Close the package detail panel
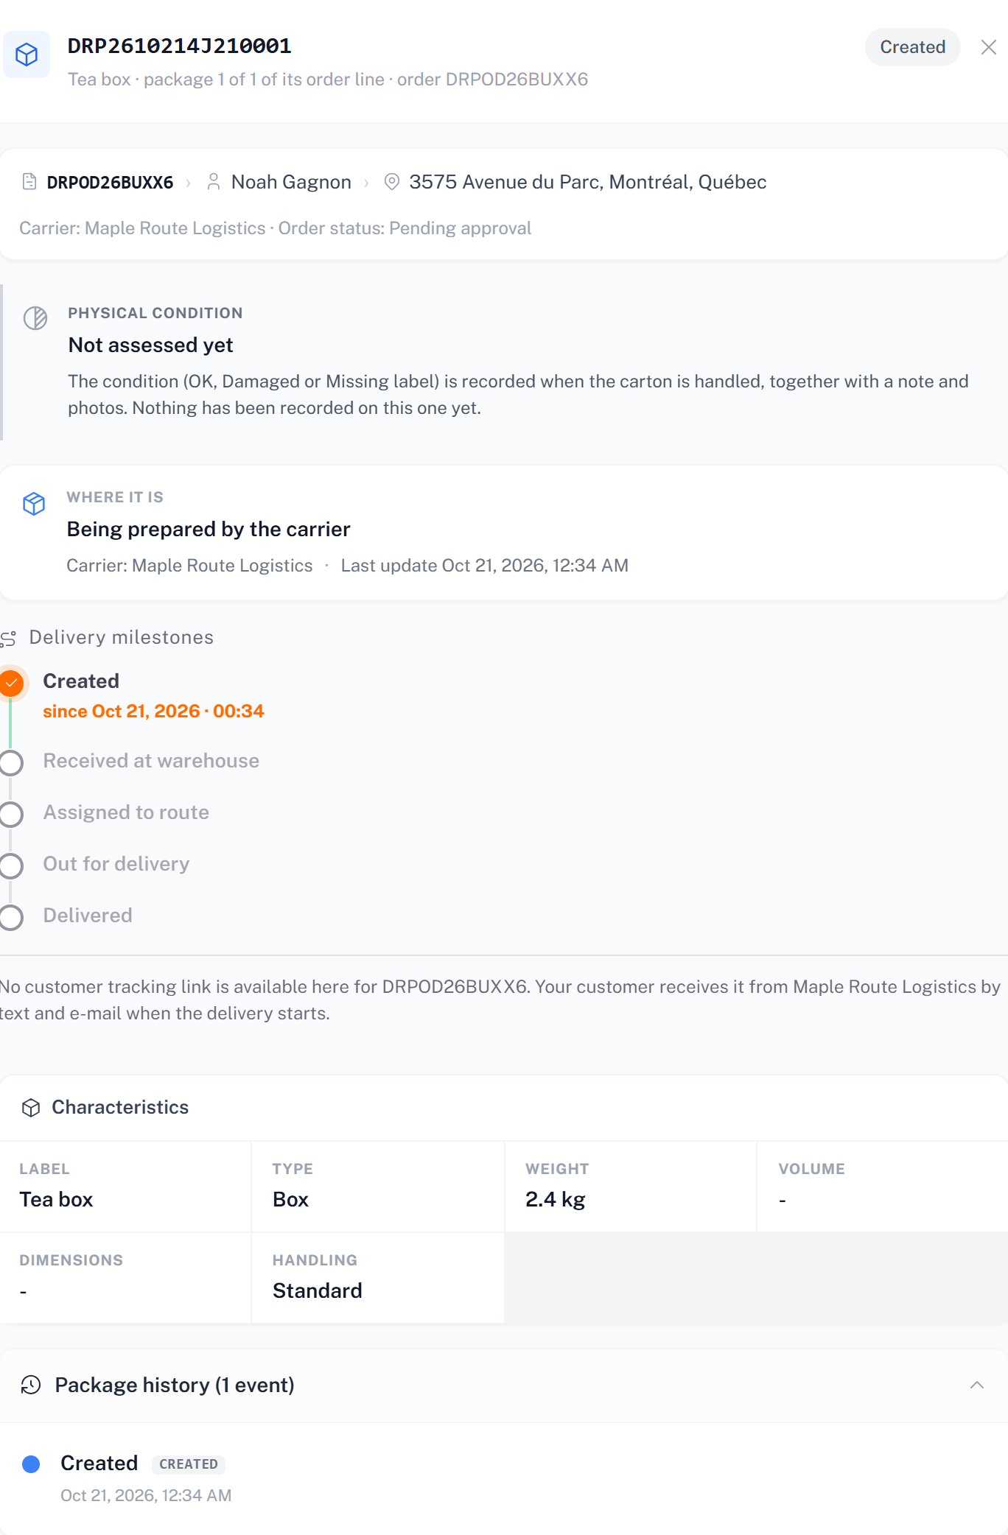 point(989,47)
